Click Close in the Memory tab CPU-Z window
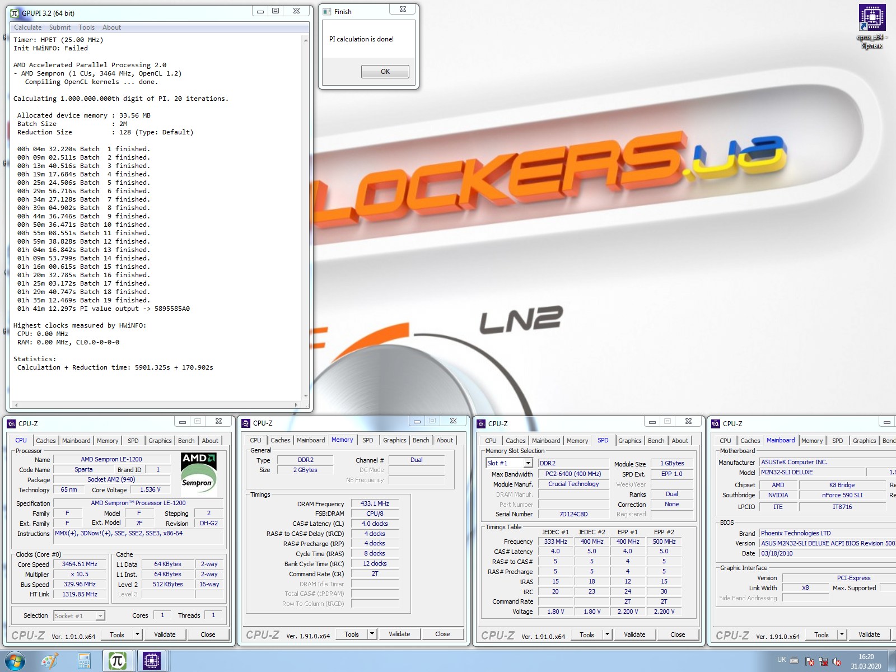Image resolution: width=896 pixels, height=672 pixels. (442, 634)
